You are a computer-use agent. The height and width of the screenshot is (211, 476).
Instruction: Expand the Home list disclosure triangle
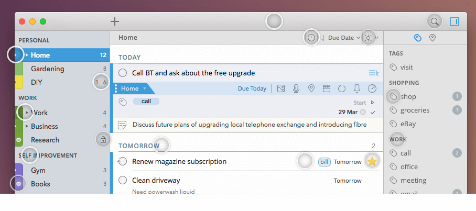27,55
